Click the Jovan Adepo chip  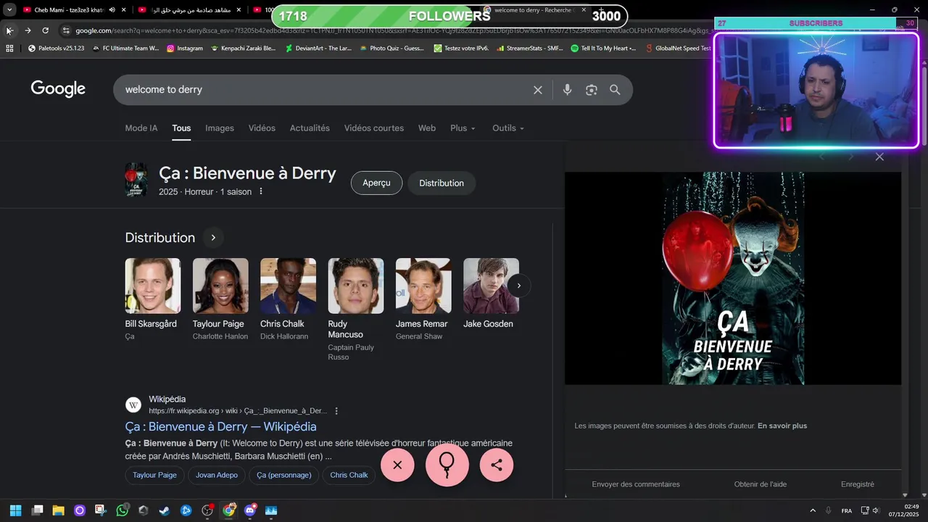pyautogui.click(x=216, y=475)
